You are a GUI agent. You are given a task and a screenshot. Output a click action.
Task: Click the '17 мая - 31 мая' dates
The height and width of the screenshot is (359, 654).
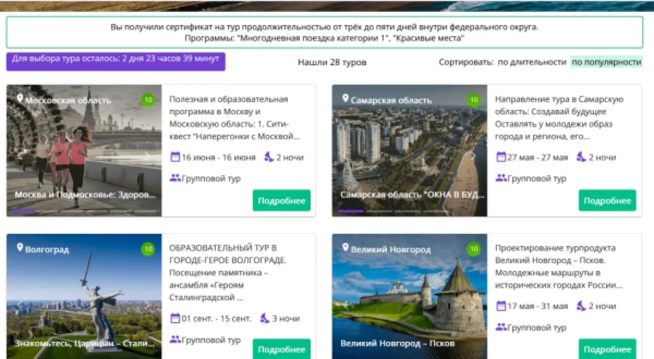(x=538, y=306)
